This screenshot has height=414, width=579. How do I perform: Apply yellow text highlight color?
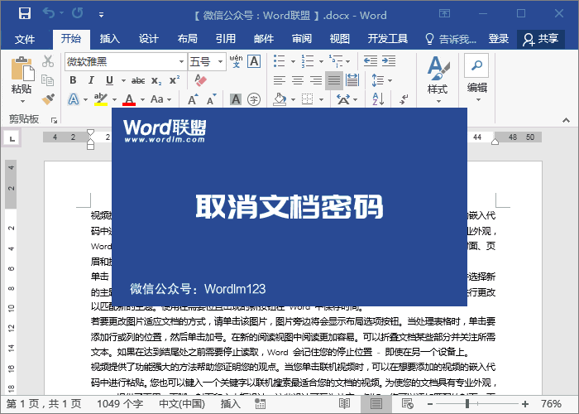pyautogui.click(x=101, y=99)
